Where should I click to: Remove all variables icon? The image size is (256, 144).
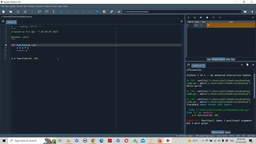point(207,18)
